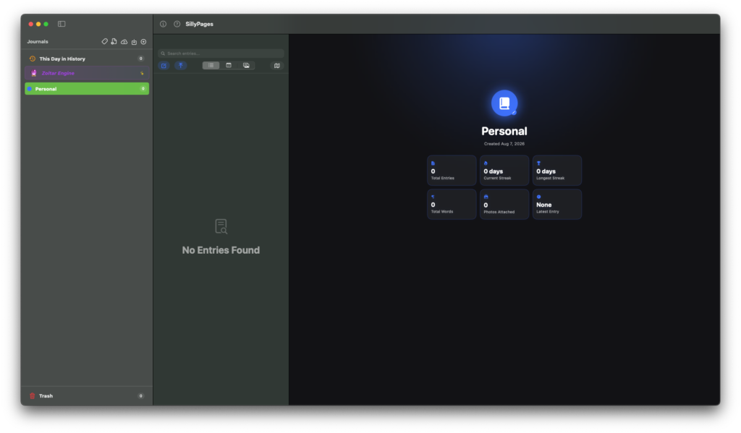Switch to list view
741x433 pixels.
tap(211, 66)
